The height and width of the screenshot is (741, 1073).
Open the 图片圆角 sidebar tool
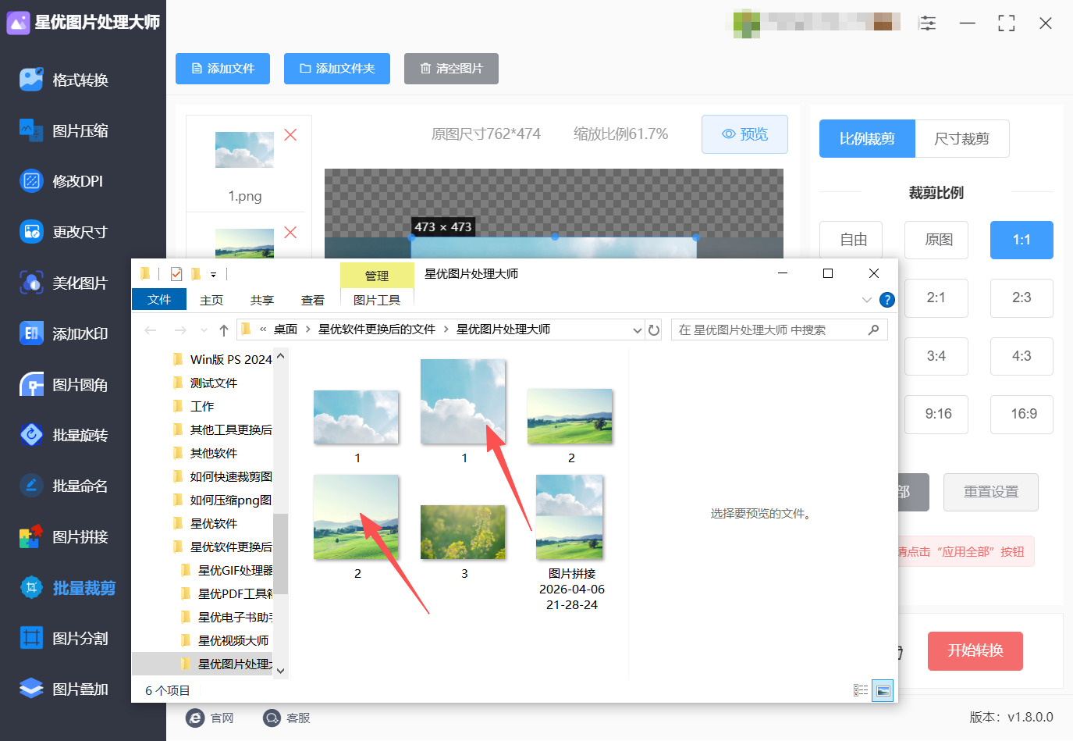pyautogui.click(x=64, y=384)
